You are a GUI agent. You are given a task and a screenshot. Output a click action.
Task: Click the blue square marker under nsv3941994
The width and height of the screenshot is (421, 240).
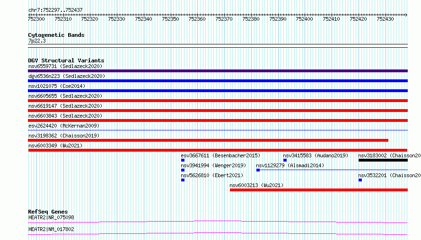tap(183, 170)
